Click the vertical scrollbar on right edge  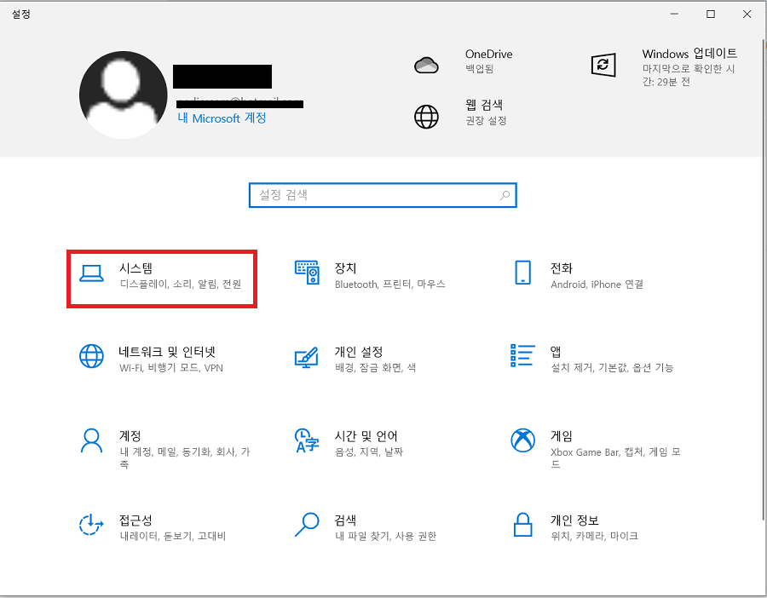coord(764,279)
